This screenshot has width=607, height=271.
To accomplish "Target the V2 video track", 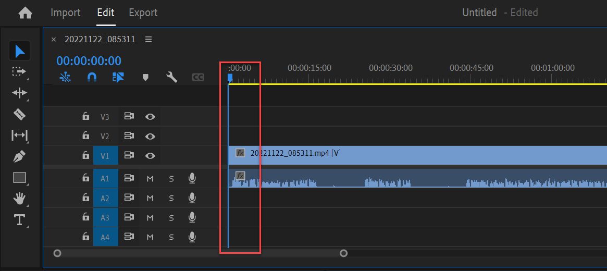I will [105, 136].
